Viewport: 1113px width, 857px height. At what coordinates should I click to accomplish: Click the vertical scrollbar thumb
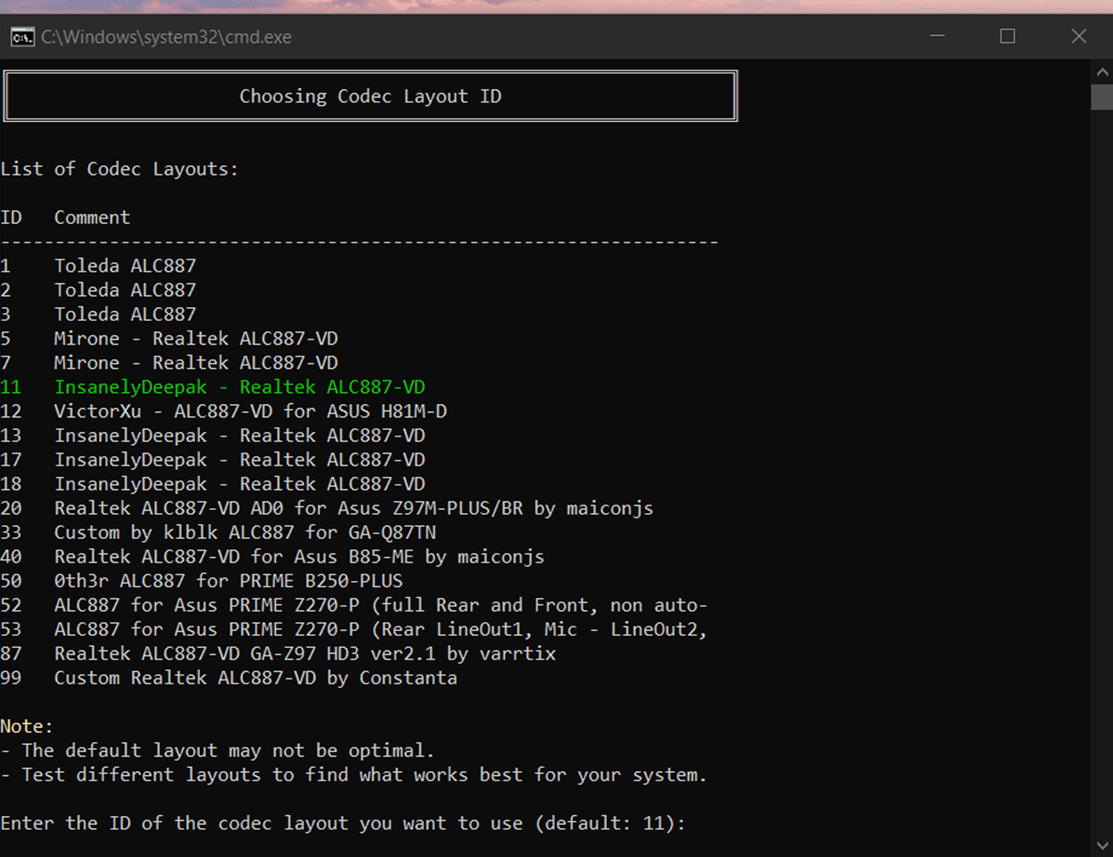point(1101,97)
